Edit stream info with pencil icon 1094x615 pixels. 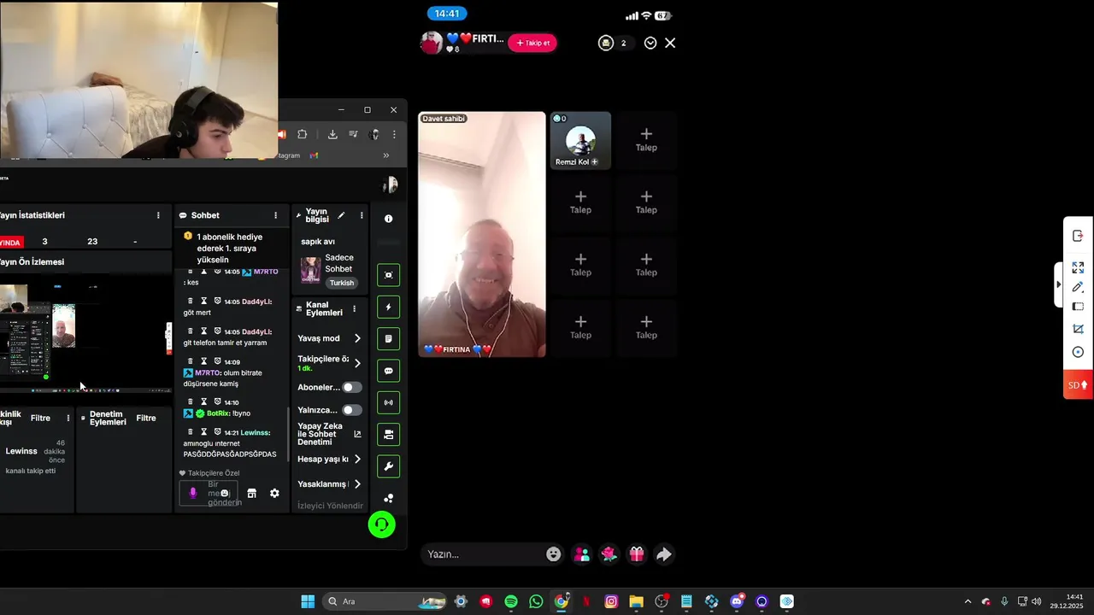click(341, 215)
